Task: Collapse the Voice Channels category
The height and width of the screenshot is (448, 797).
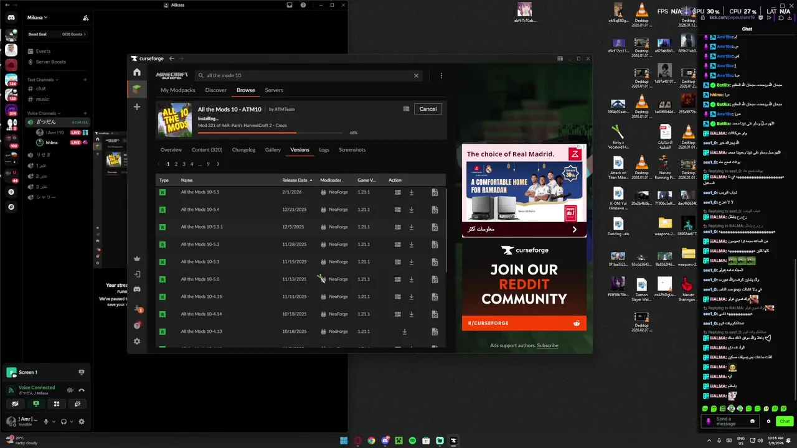Action: [44, 113]
